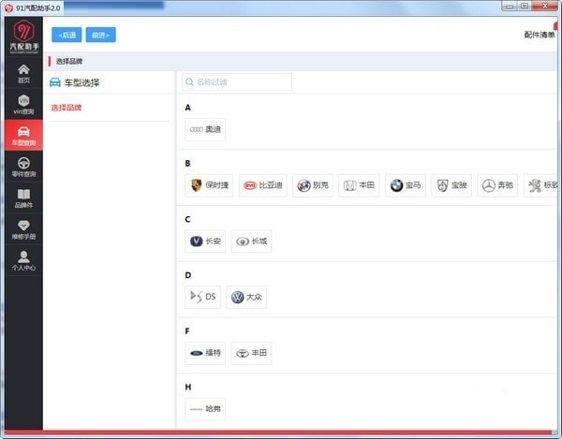Choose the 宝马 BMW brand
Image resolution: width=562 pixels, height=439 pixels.
[406, 185]
